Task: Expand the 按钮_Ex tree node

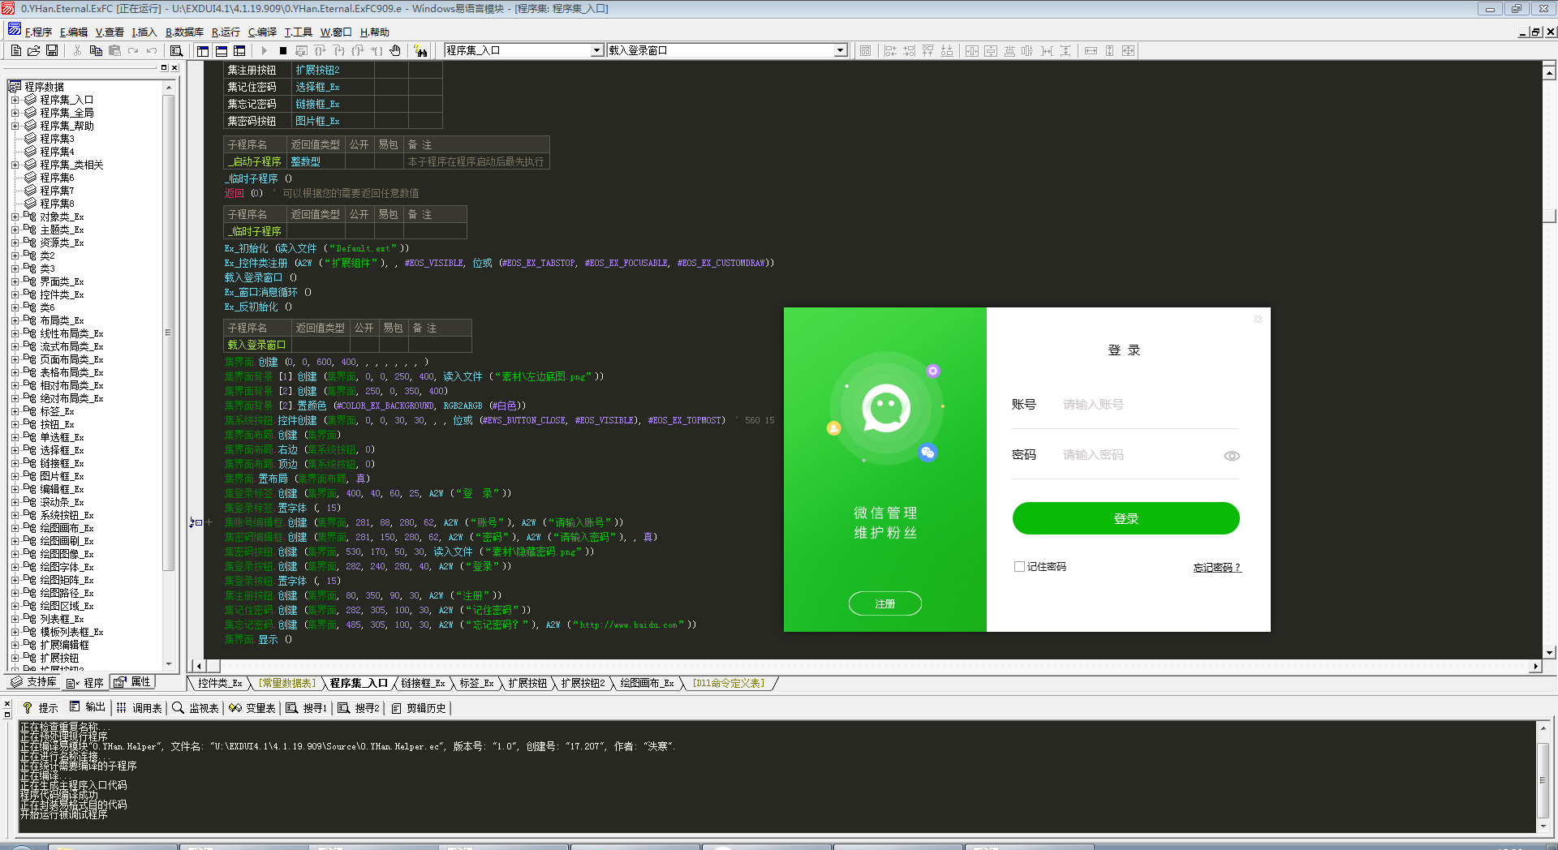Action: 15,424
